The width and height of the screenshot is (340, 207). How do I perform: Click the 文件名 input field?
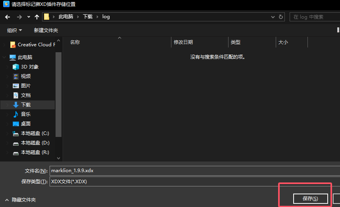pyautogui.click(x=194, y=171)
